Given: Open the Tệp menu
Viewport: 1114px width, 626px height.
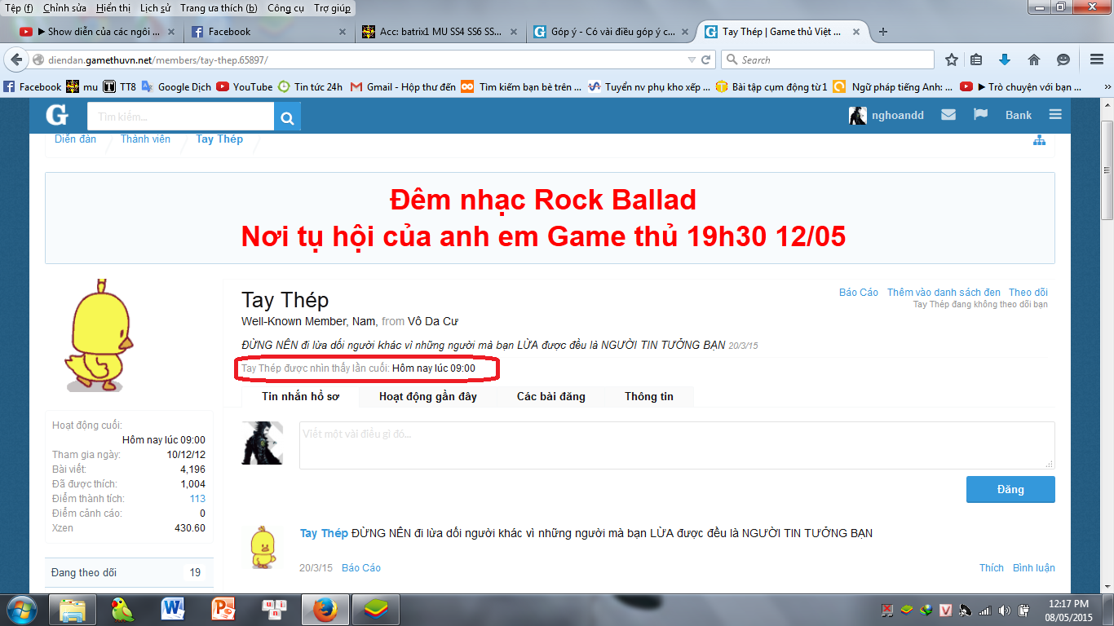Looking at the screenshot, I should click(19, 8).
